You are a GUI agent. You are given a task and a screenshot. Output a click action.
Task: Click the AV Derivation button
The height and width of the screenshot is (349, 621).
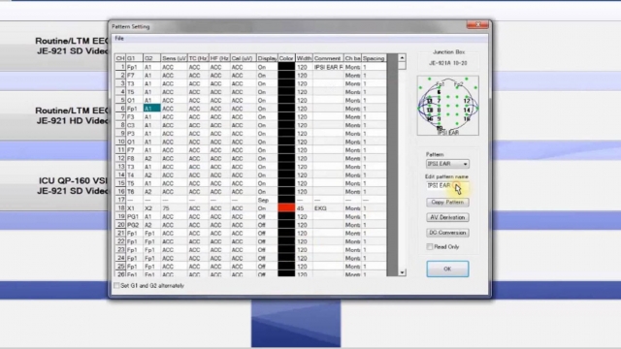447,217
